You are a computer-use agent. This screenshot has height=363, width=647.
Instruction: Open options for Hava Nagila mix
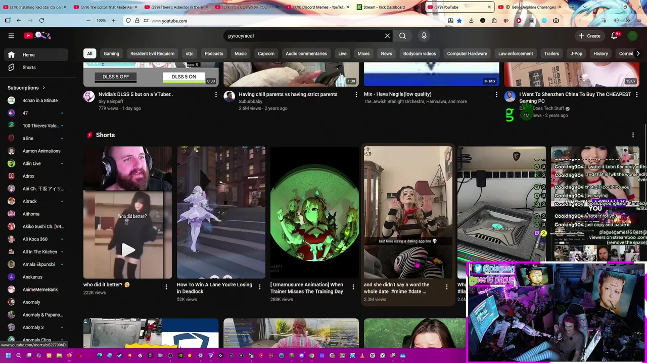[x=496, y=94]
